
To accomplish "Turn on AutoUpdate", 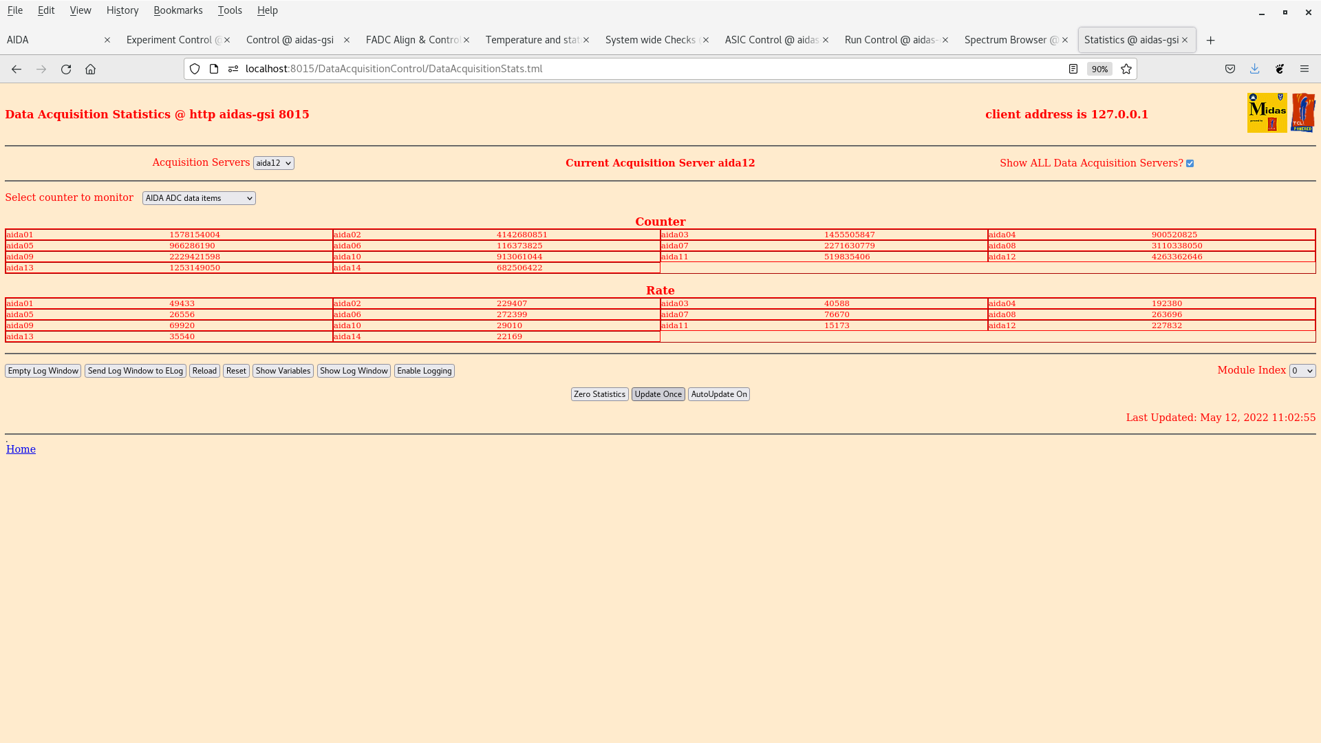I will coord(718,394).
